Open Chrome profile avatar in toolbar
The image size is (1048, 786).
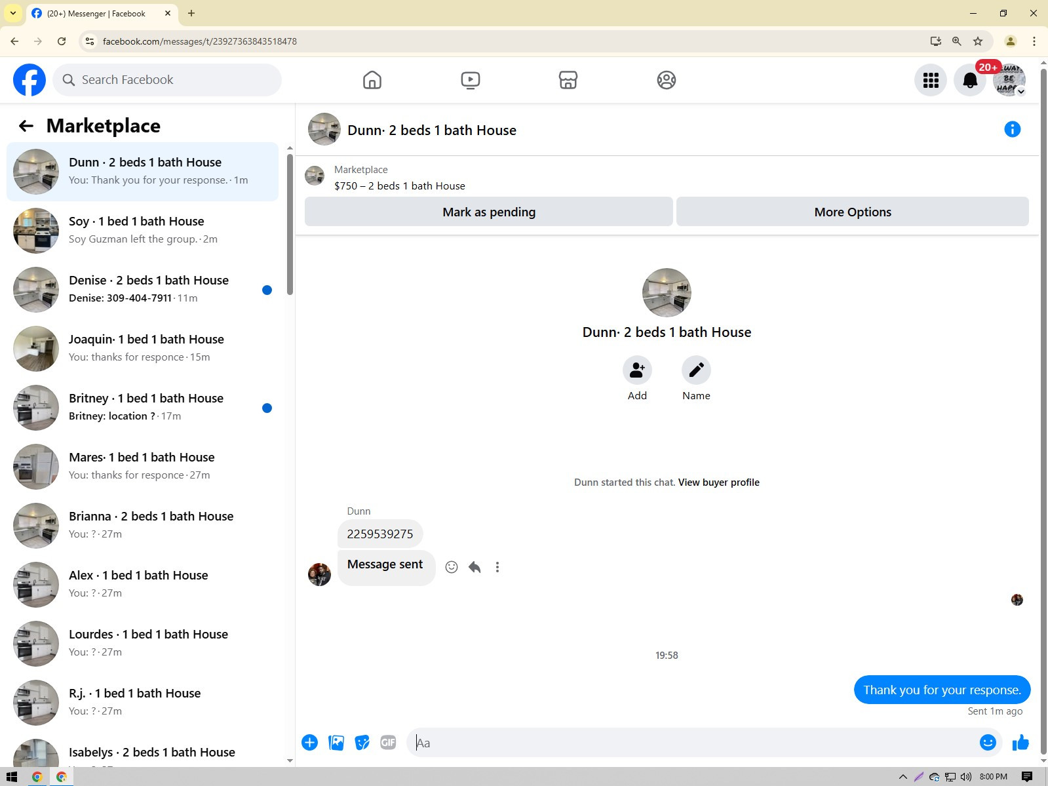pos(1011,41)
